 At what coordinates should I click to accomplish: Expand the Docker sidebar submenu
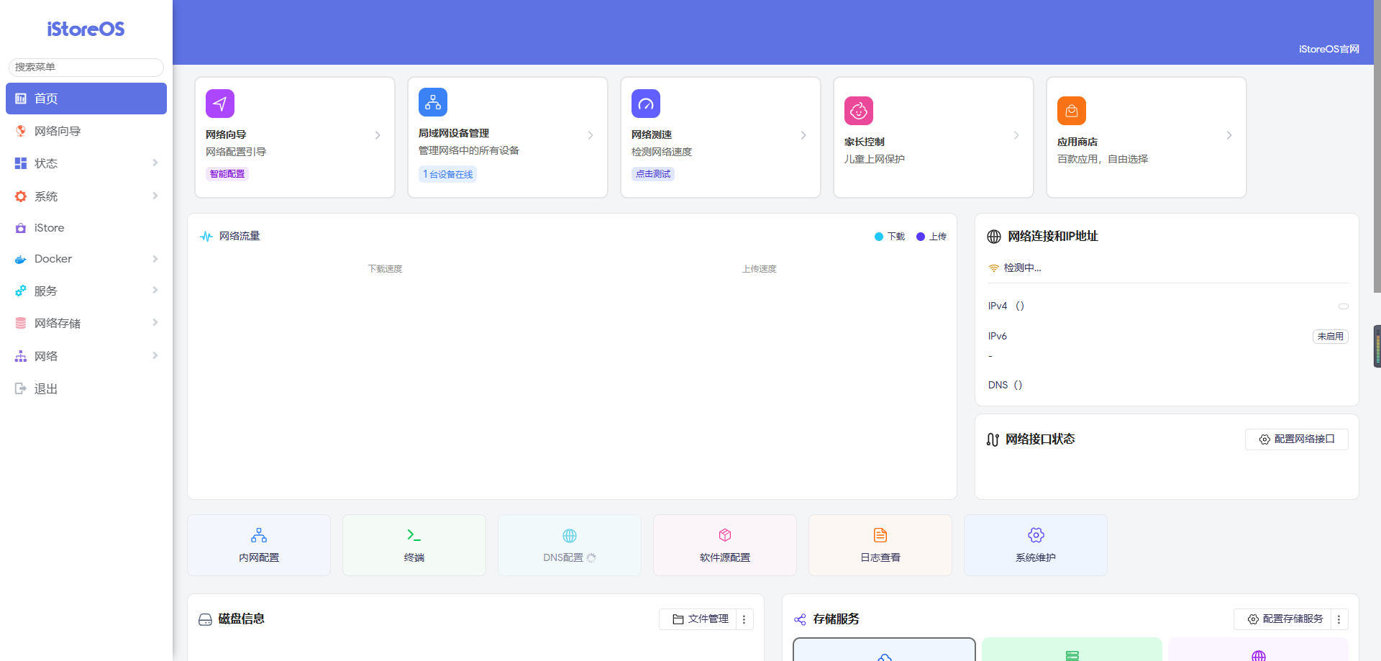coord(86,259)
